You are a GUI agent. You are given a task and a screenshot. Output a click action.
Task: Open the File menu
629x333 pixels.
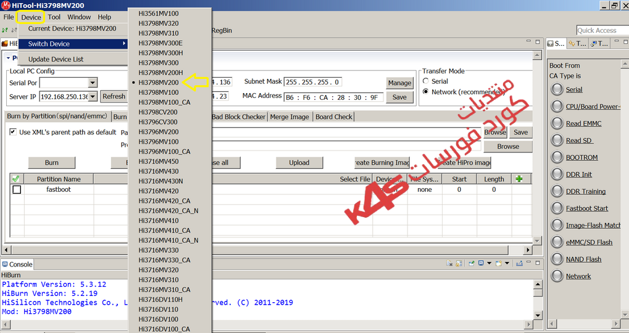click(9, 17)
